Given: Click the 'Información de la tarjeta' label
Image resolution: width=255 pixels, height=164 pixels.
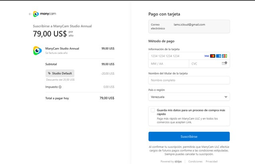Looking at the screenshot, I should click(x=164, y=49).
